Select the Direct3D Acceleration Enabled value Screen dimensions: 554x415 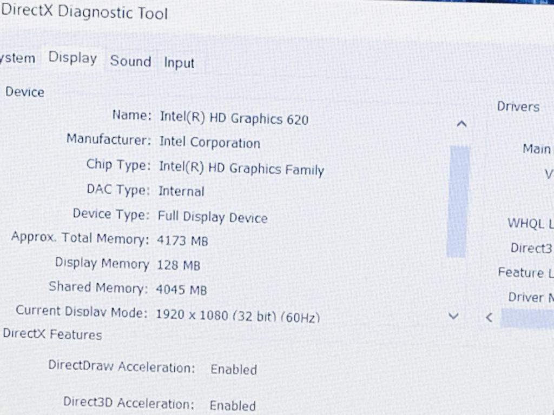tap(233, 405)
